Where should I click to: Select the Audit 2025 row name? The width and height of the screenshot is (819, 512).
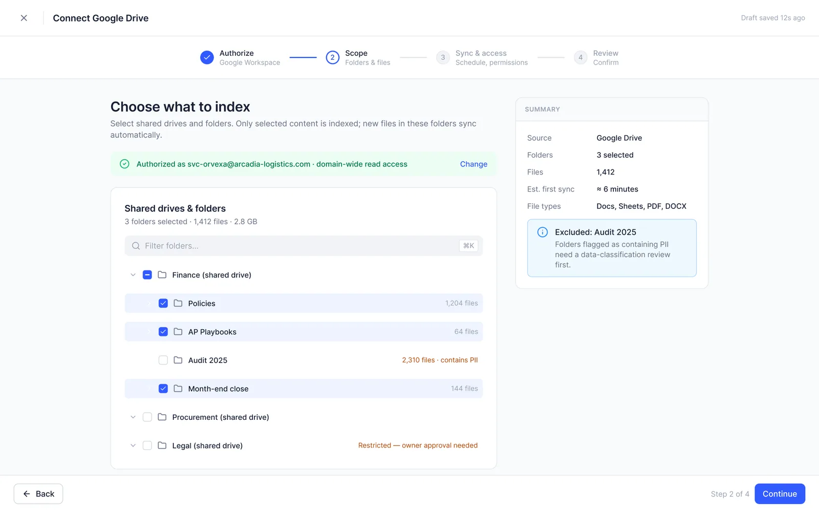coord(208,360)
